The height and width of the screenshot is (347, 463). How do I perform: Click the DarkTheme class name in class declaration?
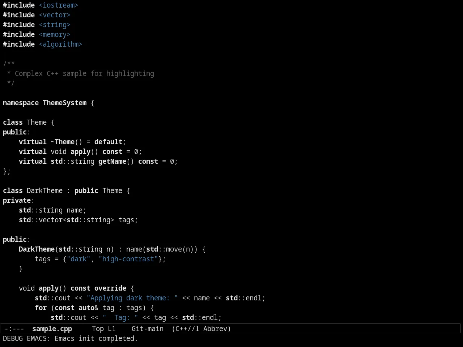point(44,190)
